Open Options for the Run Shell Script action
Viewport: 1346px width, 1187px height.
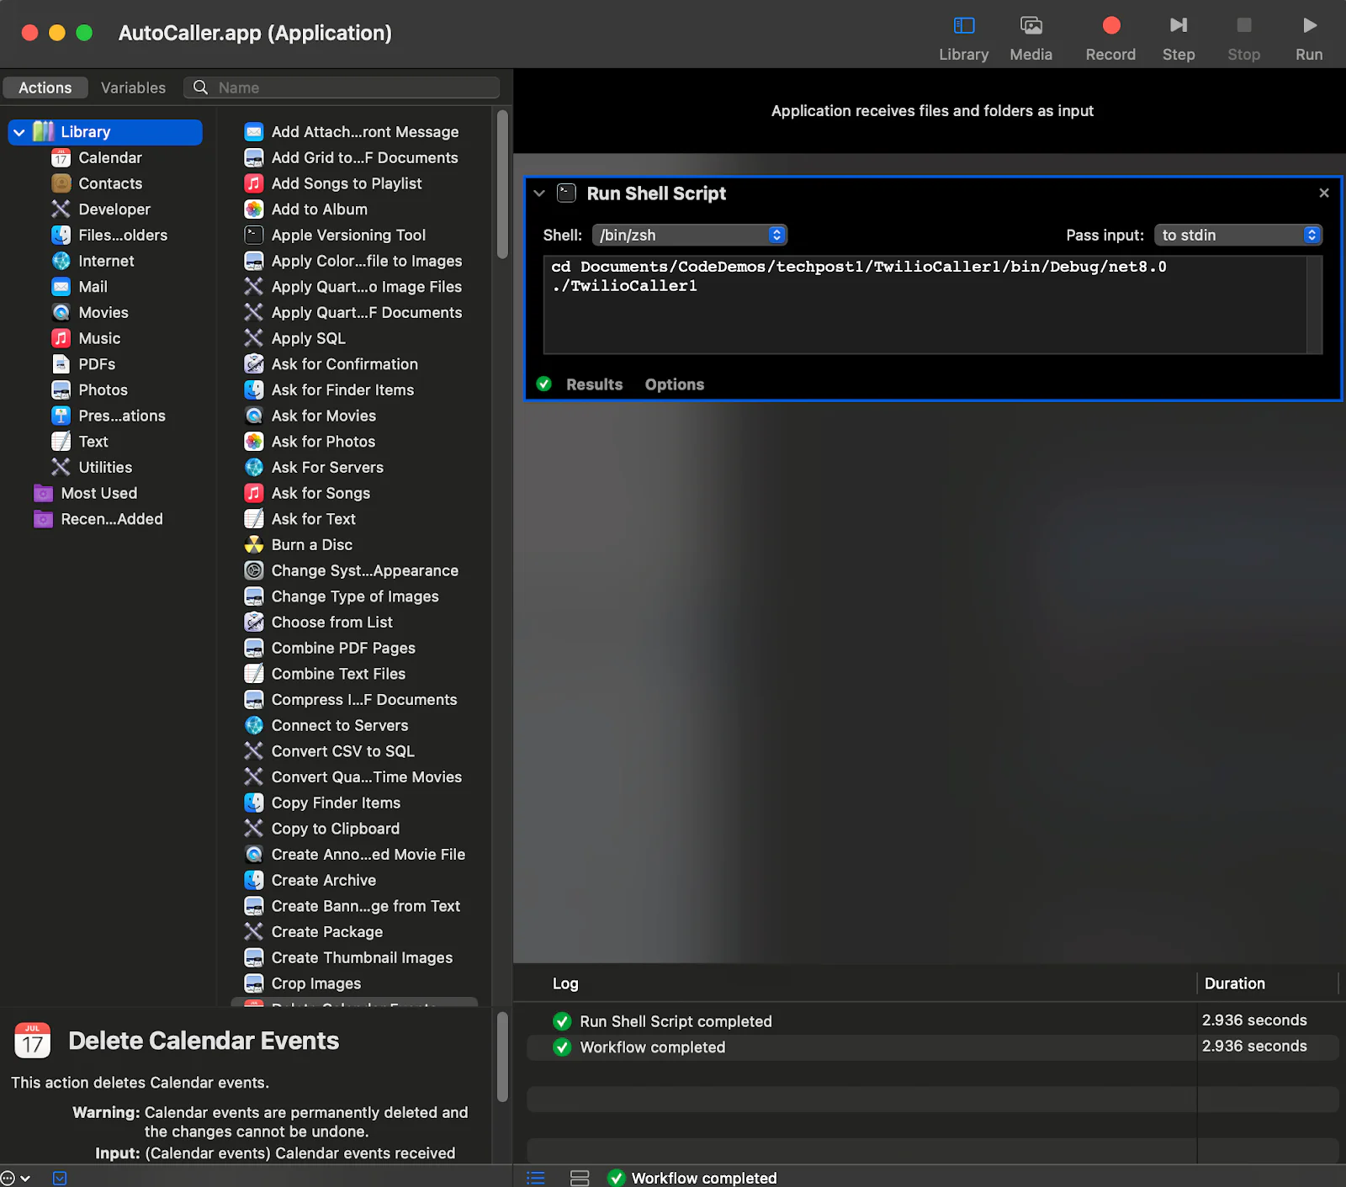point(674,384)
